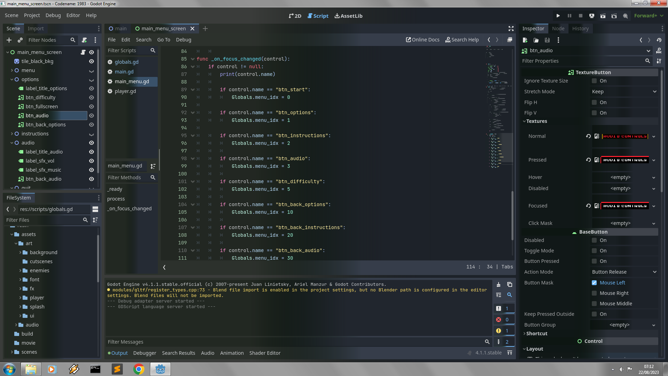This screenshot has width=668, height=376.
Task: Open the Online Docs
Action: 422,40
